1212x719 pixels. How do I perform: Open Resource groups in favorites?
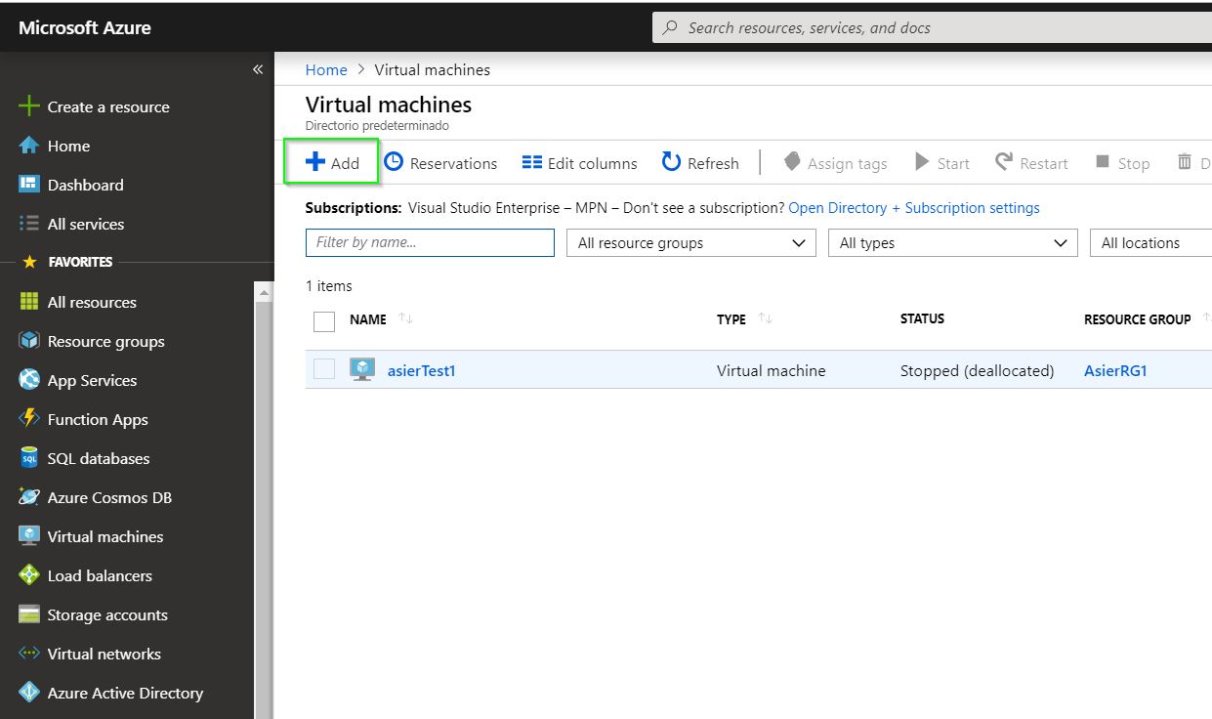[92, 341]
